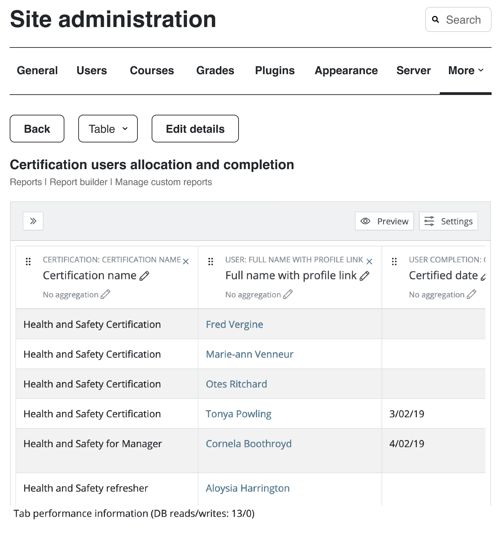
Task: Click the drag handle for Certified date column
Action: (394, 261)
